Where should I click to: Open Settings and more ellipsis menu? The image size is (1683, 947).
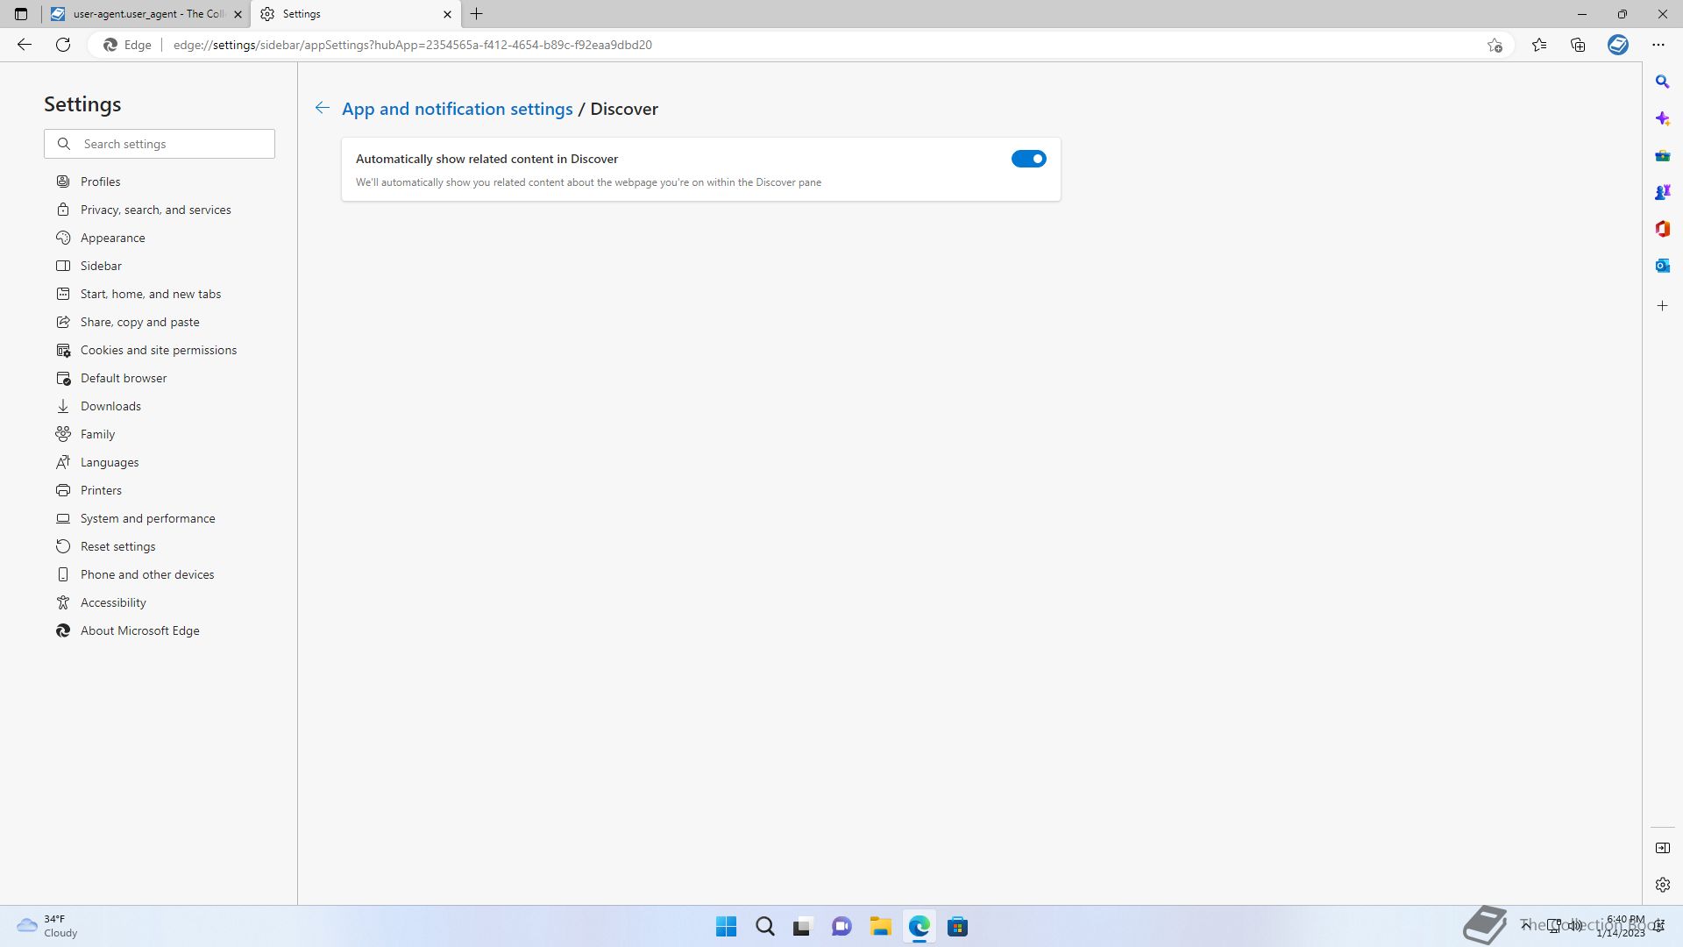[1658, 45]
